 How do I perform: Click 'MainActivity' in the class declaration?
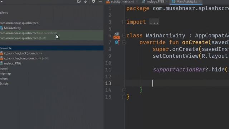click(165, 35)
